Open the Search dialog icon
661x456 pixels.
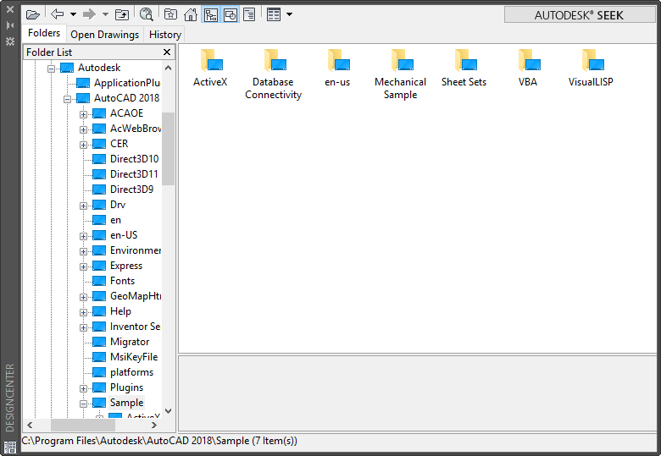[x=147, y=14]
